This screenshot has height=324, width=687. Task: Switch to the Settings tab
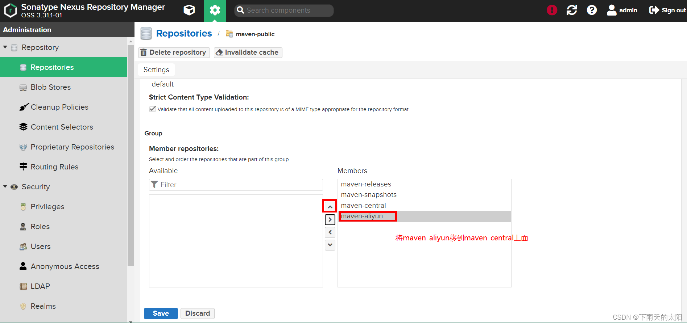click(156, 70)
